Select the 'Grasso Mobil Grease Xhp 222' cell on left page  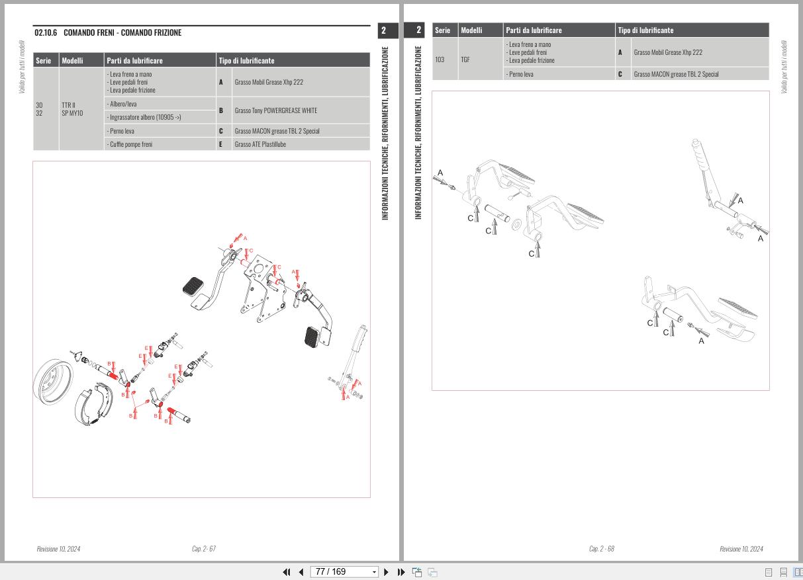[x=301, y=82]
